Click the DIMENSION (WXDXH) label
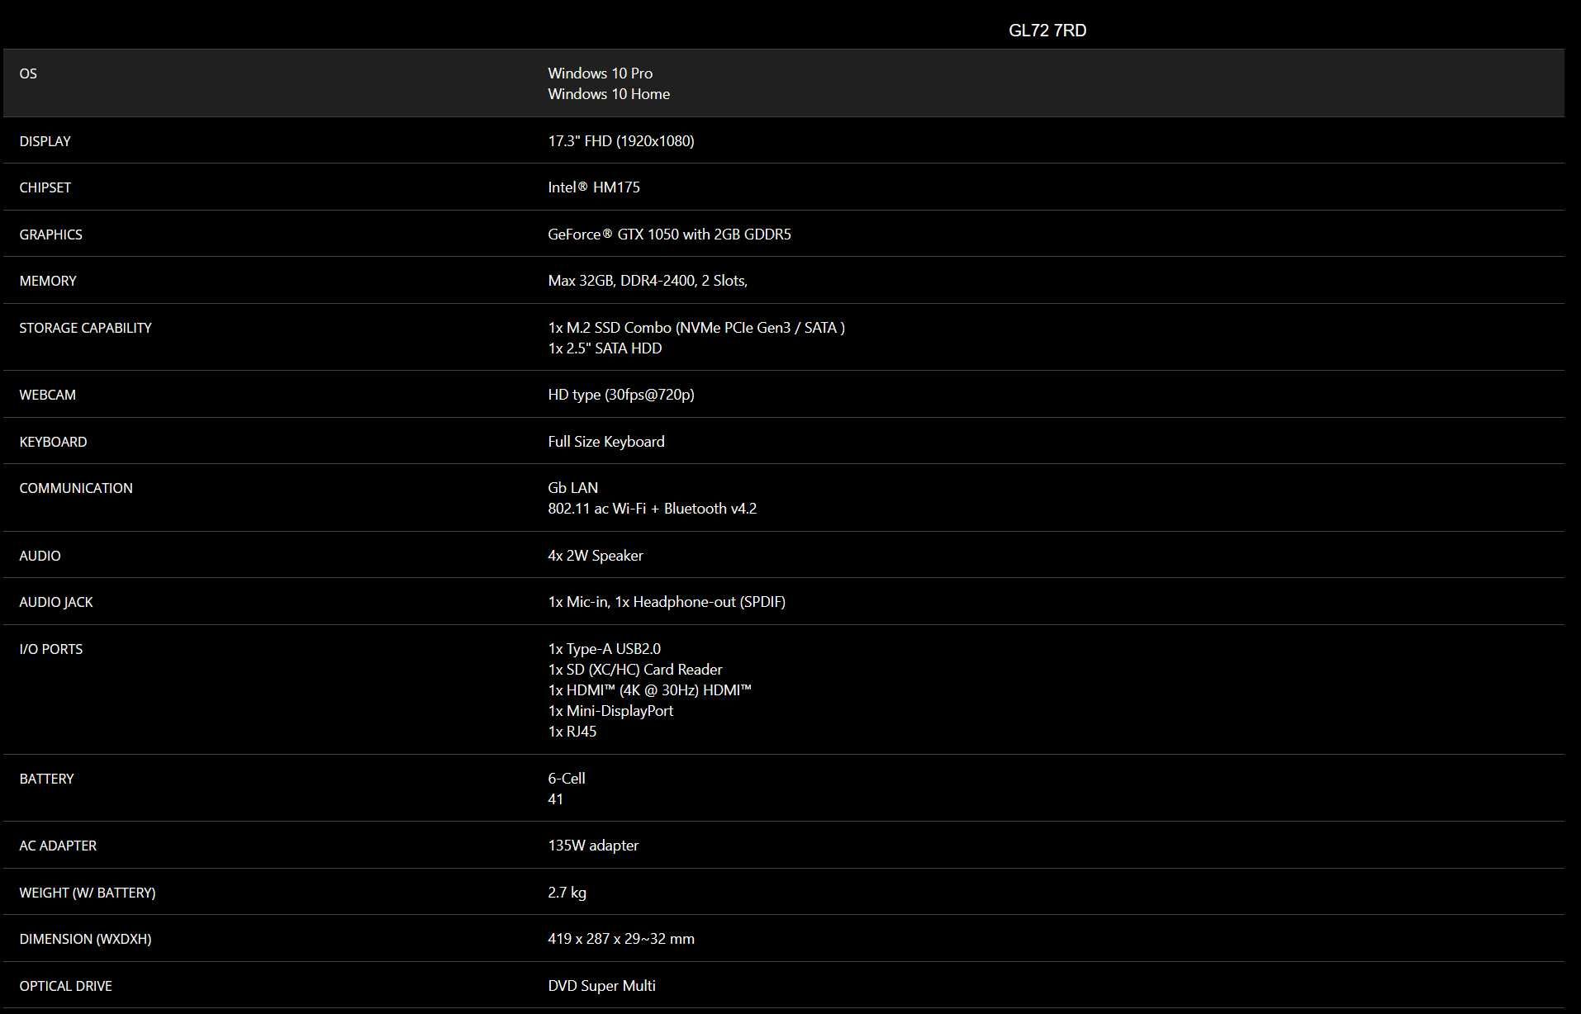 (85, 939)
